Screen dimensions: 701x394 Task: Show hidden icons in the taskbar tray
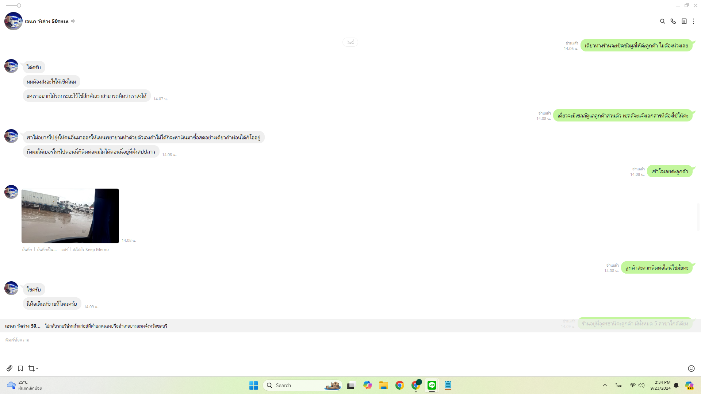click(x=605, y=385)
